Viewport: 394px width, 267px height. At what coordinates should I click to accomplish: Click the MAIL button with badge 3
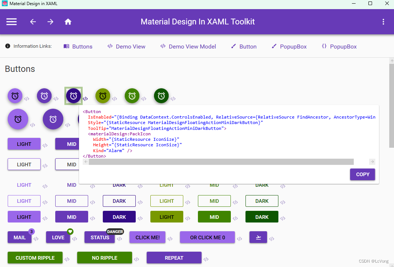click(19, 237)
